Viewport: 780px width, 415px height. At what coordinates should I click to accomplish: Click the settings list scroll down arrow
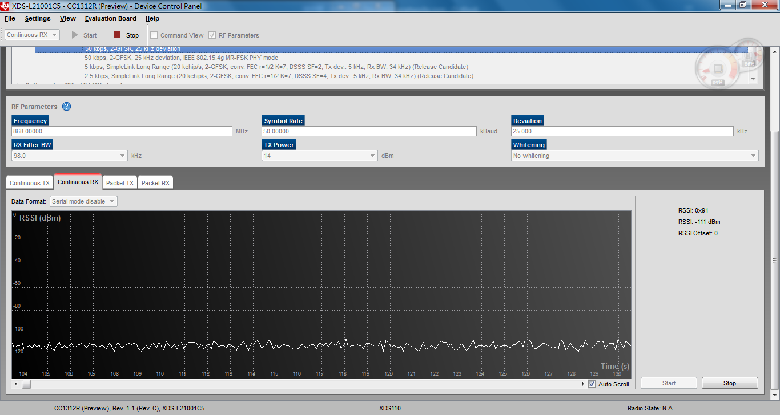[x=753, y=79]
